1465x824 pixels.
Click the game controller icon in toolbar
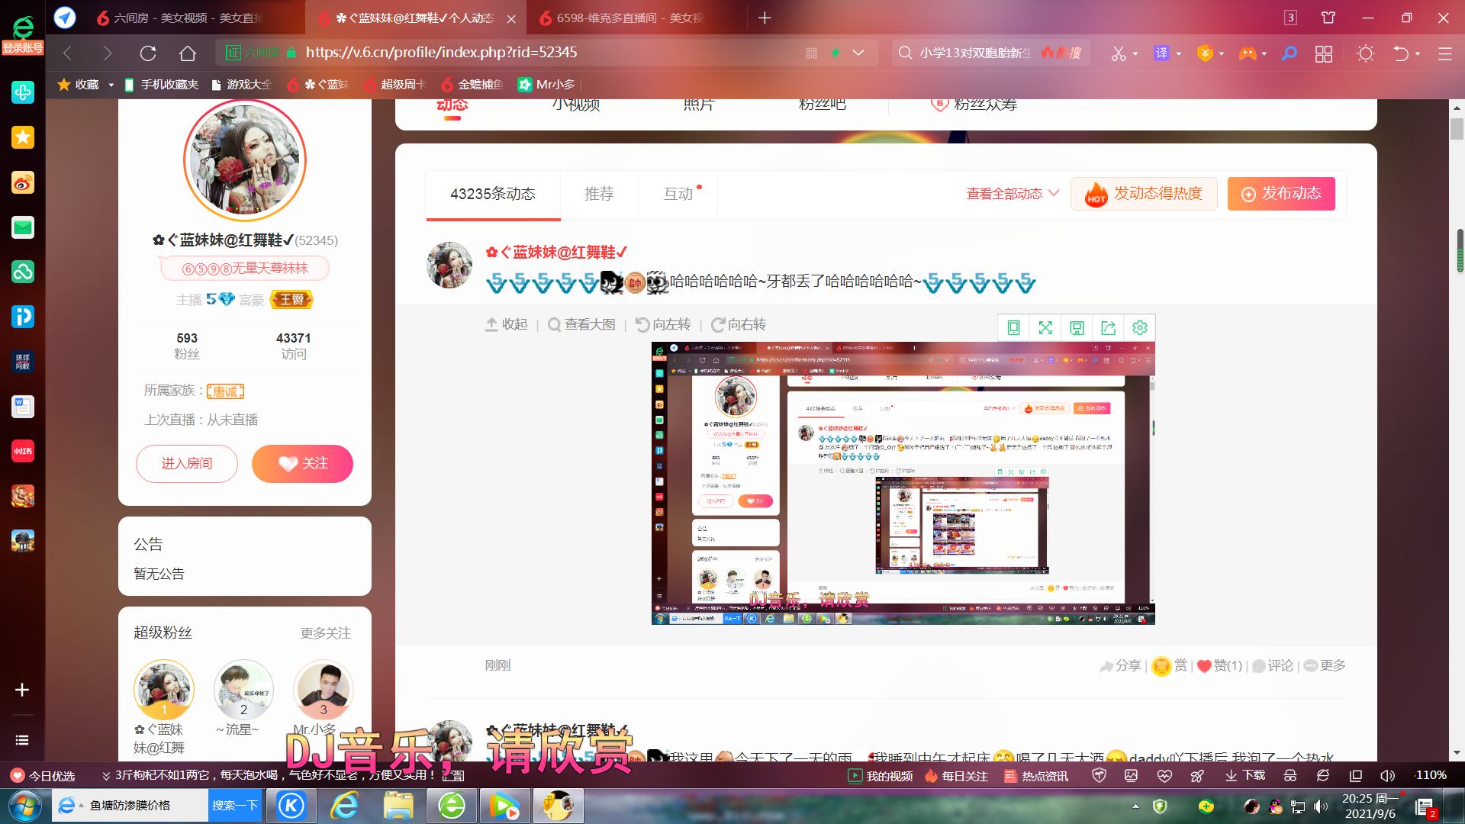1247,53
